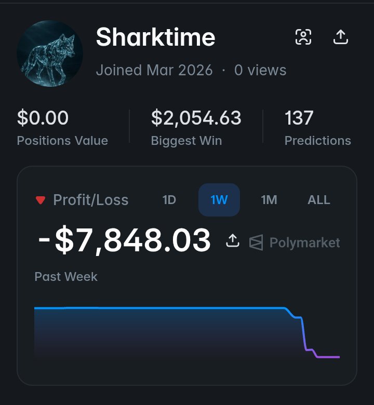Select the 1W time range tab
This screenshot has height=405, width=374.
tap(219, 200)
